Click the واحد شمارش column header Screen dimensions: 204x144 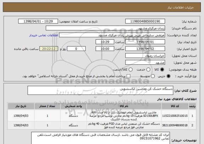73,106
